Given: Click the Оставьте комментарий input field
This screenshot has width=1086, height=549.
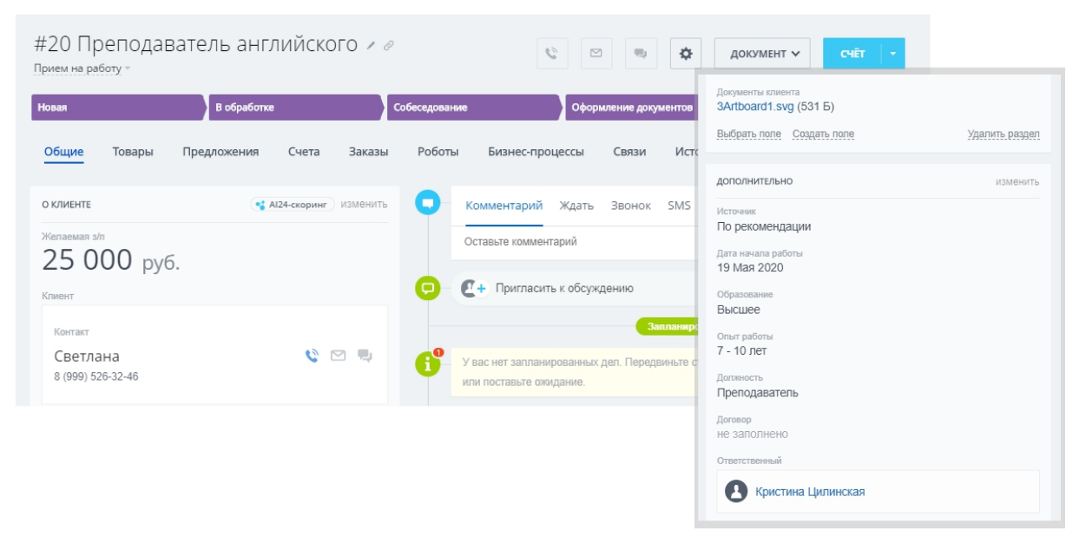Looking at the screenshot, I should 573,242.
